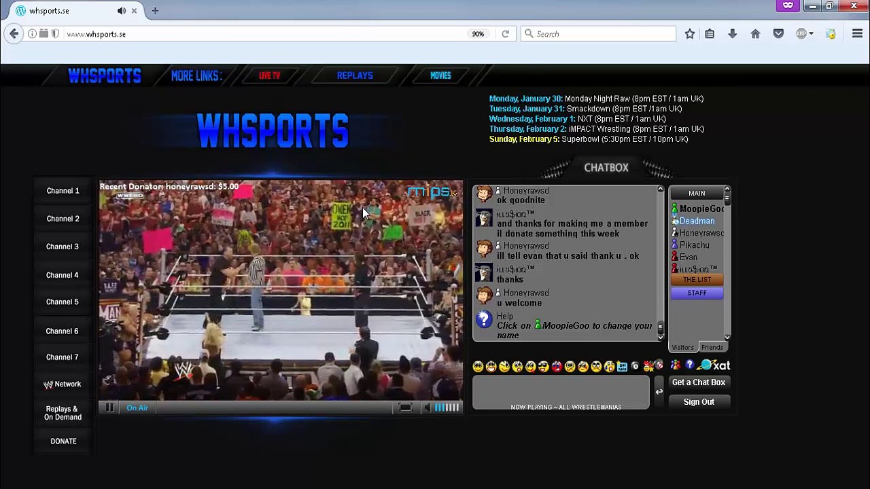Open the downloads arrow icon
The image size is (870, 489).
tap(732, 34)
